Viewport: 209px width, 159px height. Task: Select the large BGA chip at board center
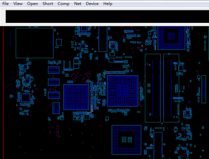[x=122, y=91]
